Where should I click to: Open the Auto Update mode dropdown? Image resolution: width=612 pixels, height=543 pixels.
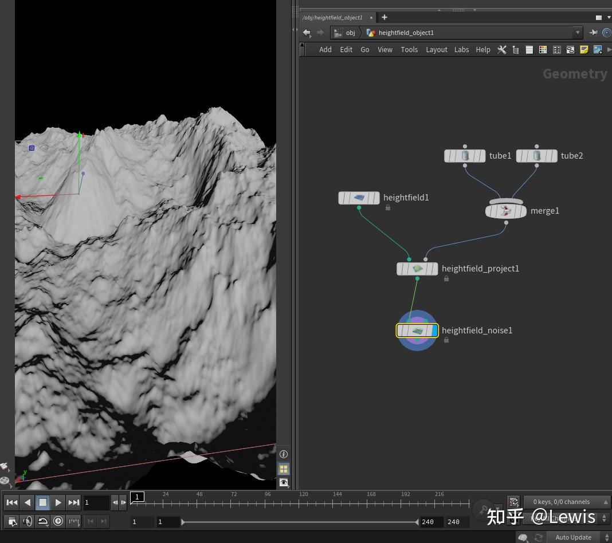pos(606,537)
